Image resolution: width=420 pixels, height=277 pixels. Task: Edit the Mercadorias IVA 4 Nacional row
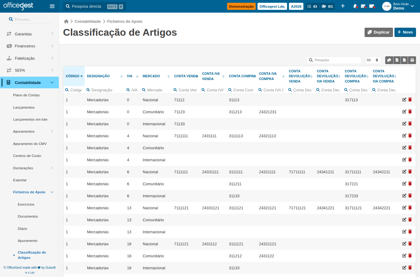(404, 135)
